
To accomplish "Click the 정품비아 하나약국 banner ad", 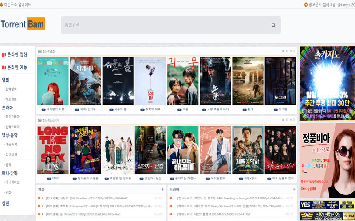I will [327, 160].
